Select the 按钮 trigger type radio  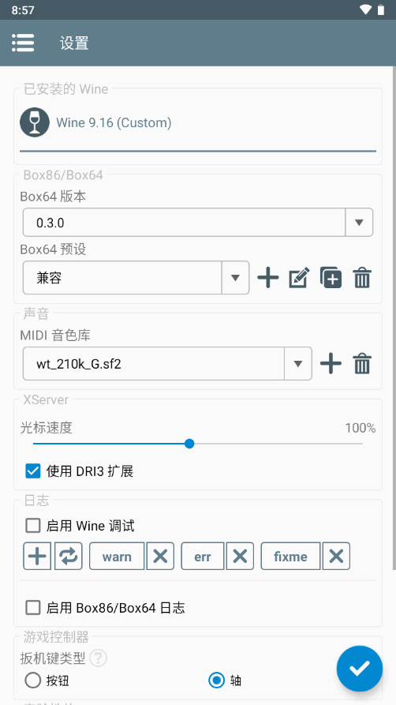coord(33,681)
